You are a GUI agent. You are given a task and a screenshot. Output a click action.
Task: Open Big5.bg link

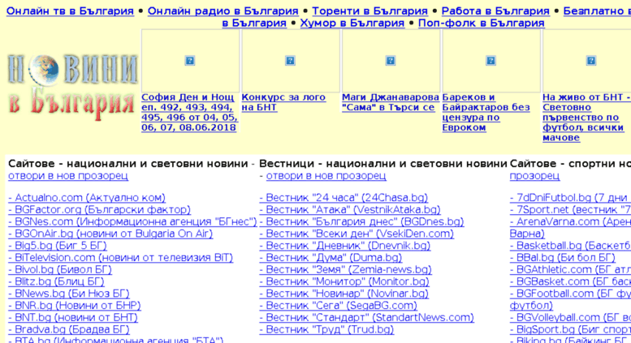coord(57,246)
